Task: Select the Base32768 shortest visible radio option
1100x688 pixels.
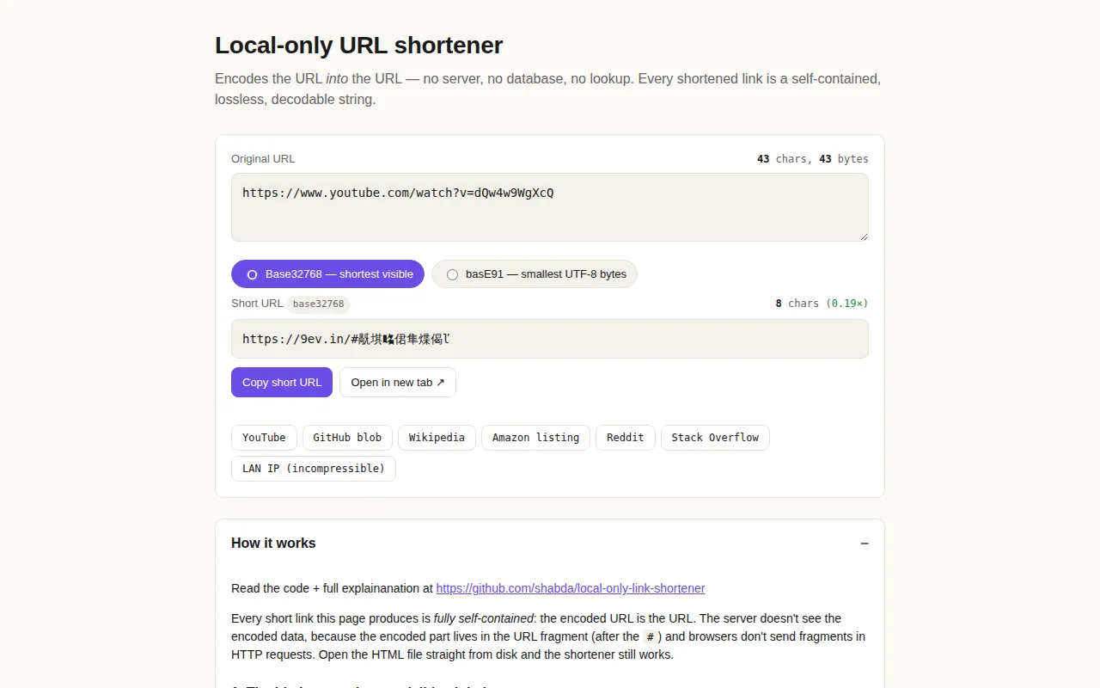Action: [327, 273]
